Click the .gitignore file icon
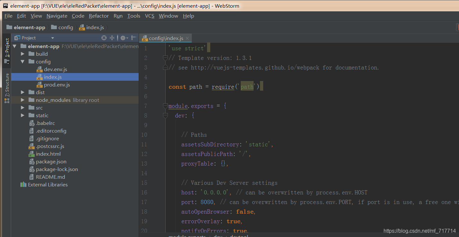 [x=31, y=138]
